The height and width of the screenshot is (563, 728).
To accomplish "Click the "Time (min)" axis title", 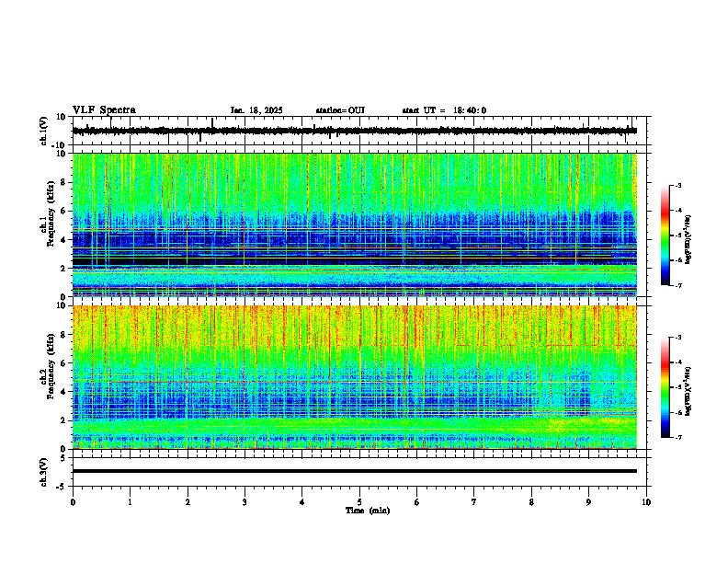I will 368,511.
